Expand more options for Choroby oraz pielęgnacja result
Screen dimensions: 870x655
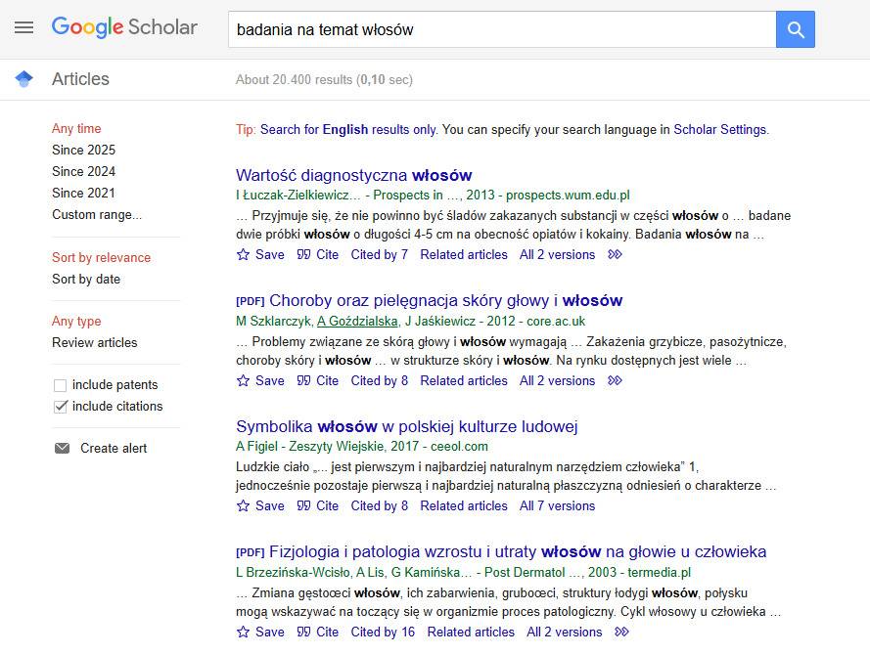point(615,381)
